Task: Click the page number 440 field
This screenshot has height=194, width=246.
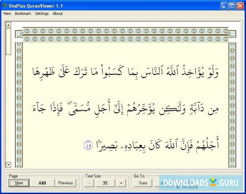Action: coord(42,183)
